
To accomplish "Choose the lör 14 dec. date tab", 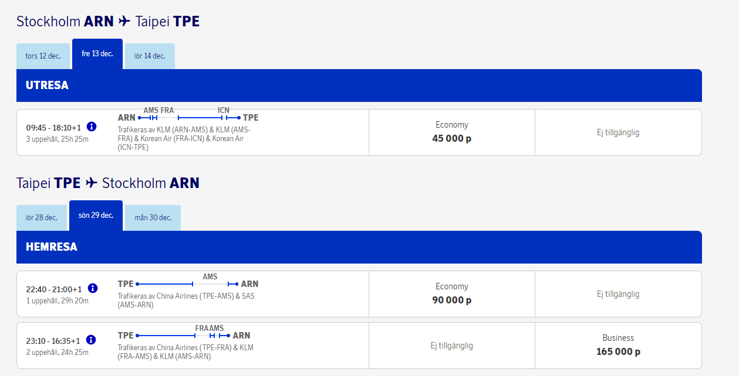I will pos(150,56).
